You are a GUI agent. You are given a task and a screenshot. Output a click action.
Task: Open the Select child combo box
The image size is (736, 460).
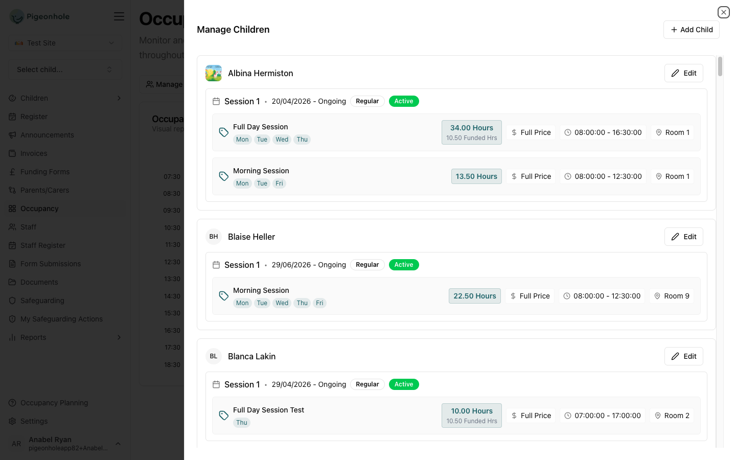[x=65, y=70]
